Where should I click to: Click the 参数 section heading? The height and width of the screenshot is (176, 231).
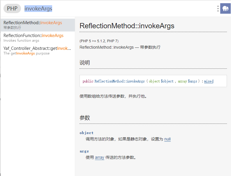[x=84, y=118]
